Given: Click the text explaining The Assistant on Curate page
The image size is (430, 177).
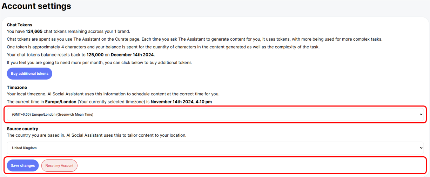Looking at the screenshot, I should pos(194,39).
